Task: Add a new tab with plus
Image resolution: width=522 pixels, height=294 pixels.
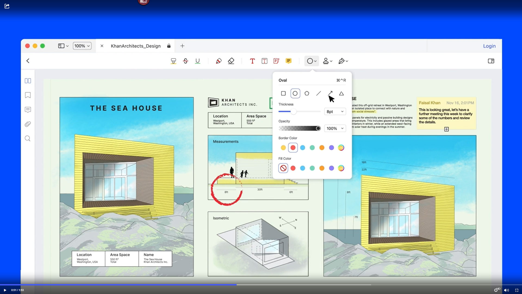Action: [x=182, y=46]
